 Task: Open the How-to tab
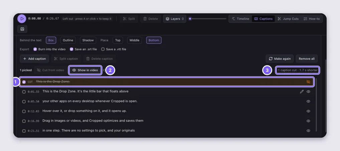coord(311,19)
